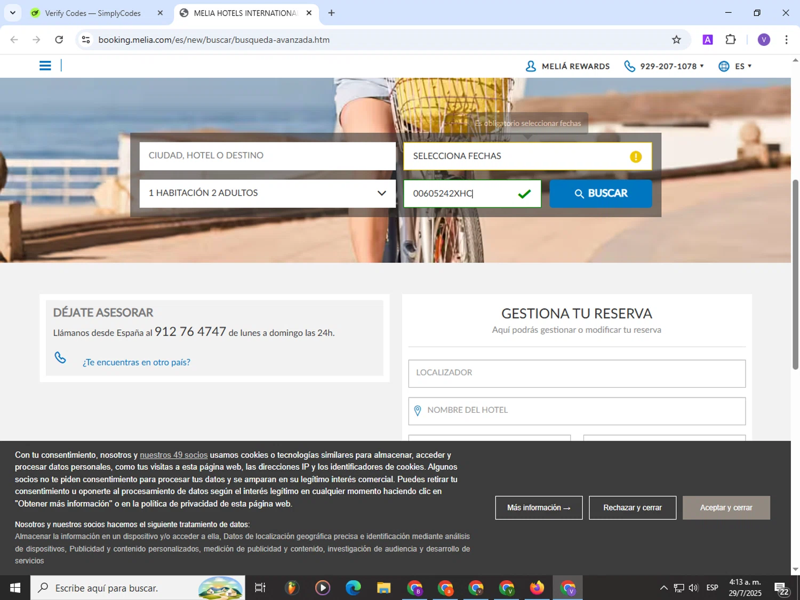The image size is (800, 600).
Task: Click the location pin in hotel name field
Action: point(418,411)
